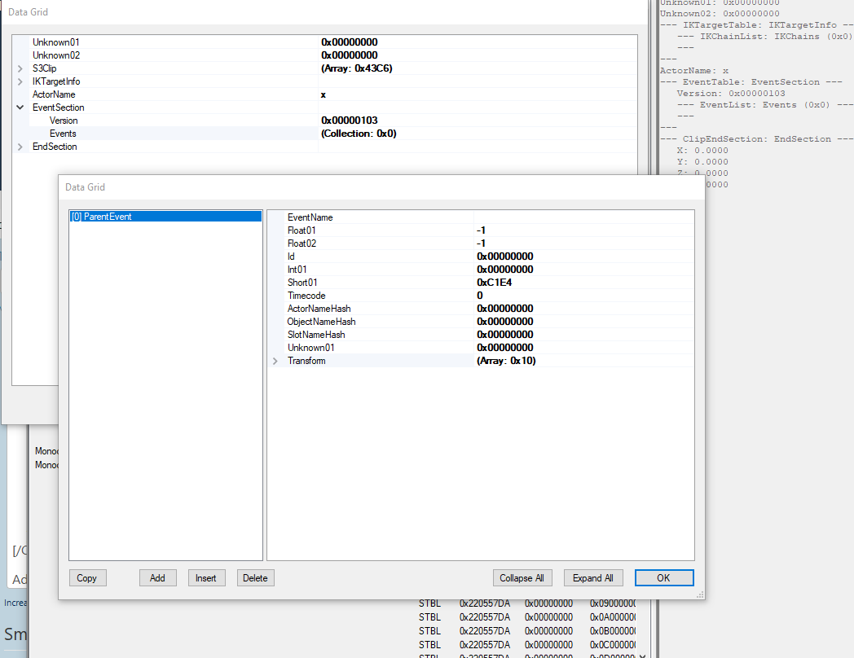Screen dimensions: 854x658
Task: Expand the EndSection node
Action: (x=20, y=147)
